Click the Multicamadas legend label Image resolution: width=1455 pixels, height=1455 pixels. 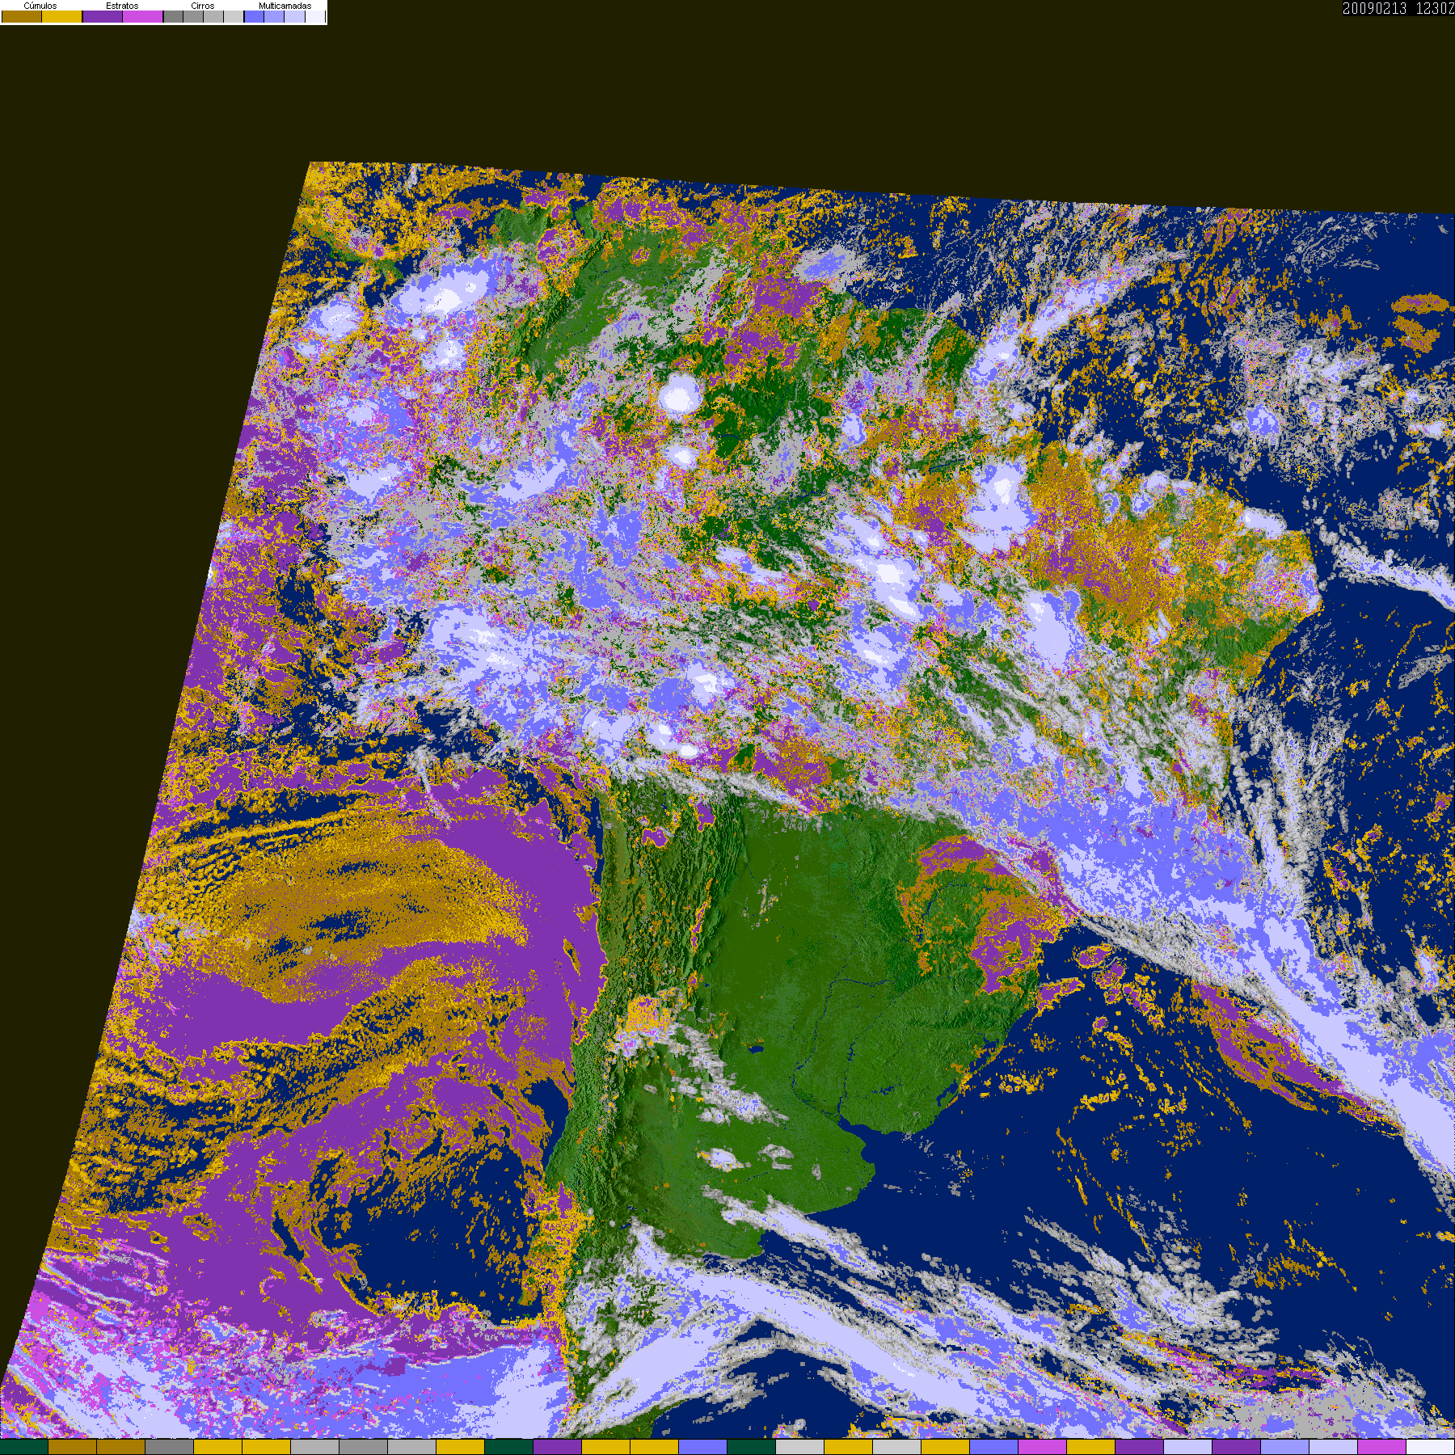click(285, 6)
